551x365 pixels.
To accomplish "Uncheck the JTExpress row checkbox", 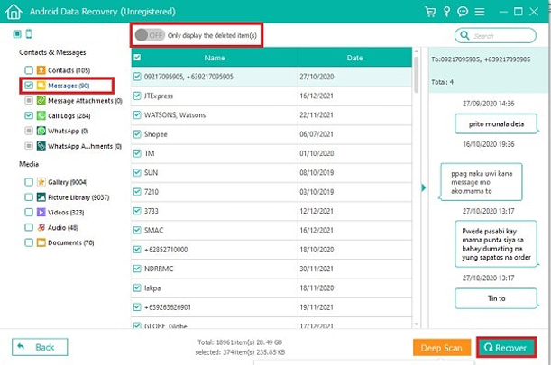I will tap(137, 96).
